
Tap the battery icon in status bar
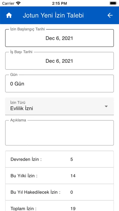(113, 3)
